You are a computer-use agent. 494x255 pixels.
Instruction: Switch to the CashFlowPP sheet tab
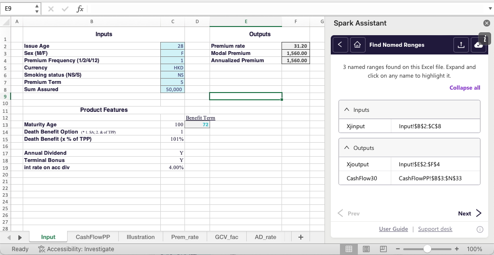coord(93,237)
